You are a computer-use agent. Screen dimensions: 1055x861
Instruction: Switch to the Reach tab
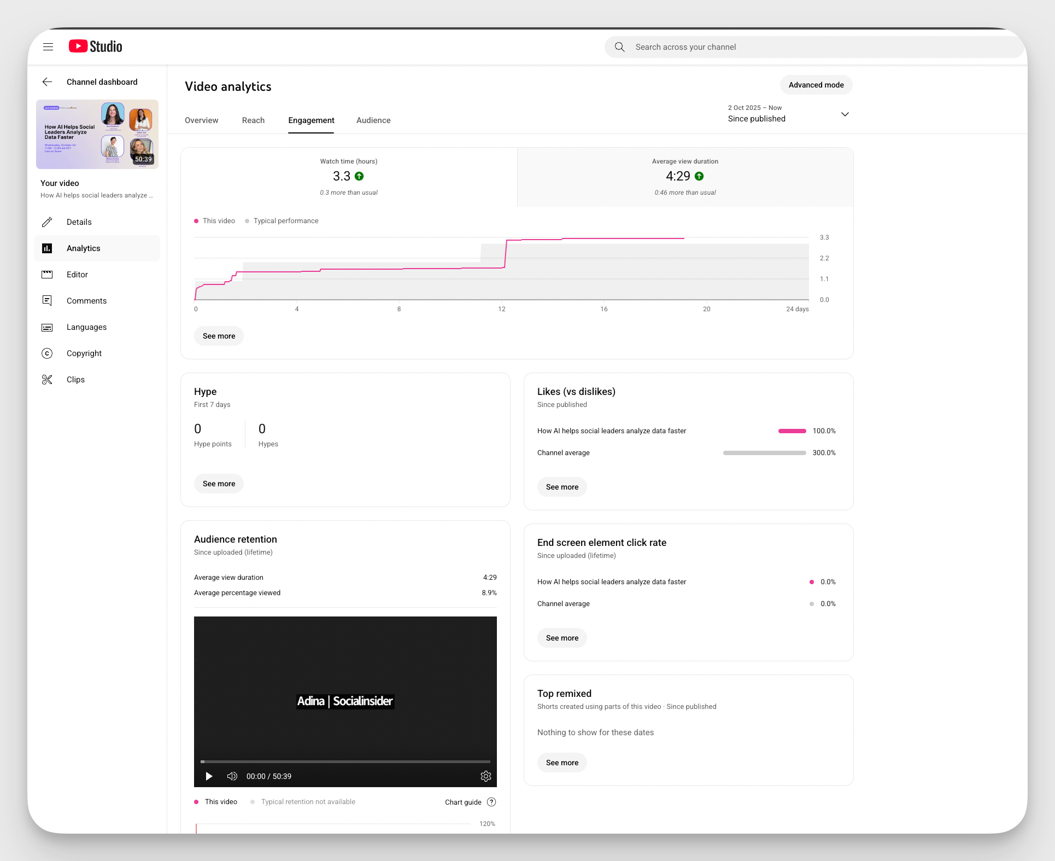pyautogui.click(x=253, y=120)
